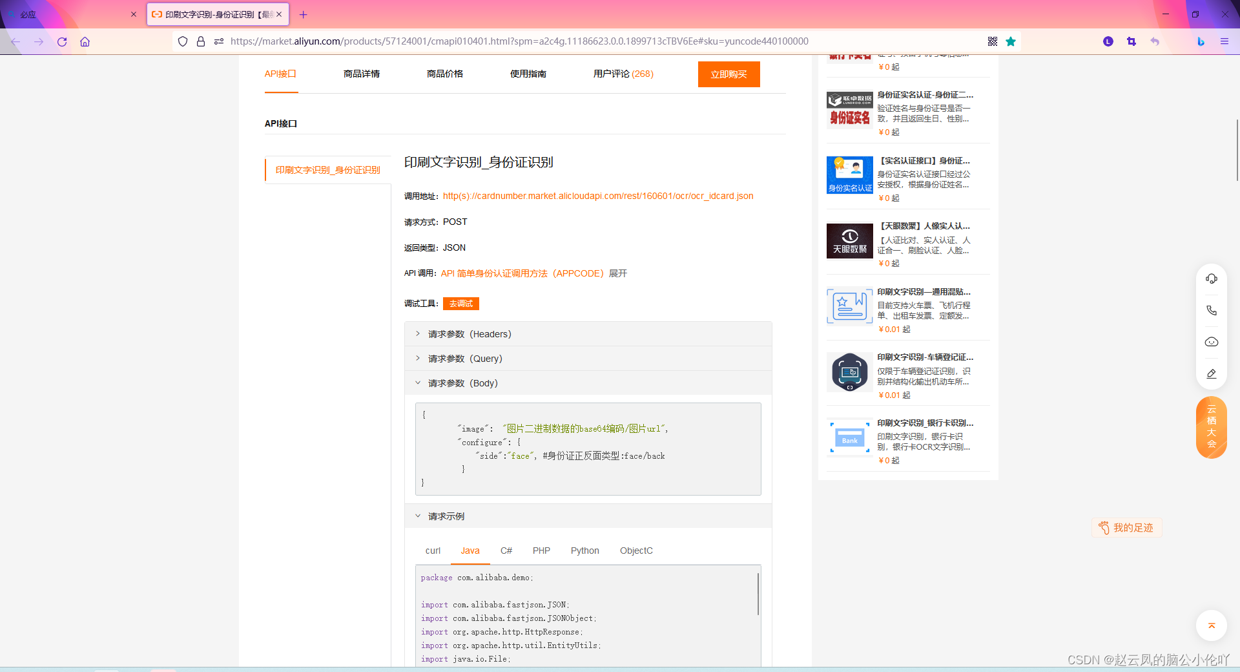Screen dimensions: 1240x672
Task: Select 印刷文字识别_身份证识别 in left list
Action: coord(328,170)
